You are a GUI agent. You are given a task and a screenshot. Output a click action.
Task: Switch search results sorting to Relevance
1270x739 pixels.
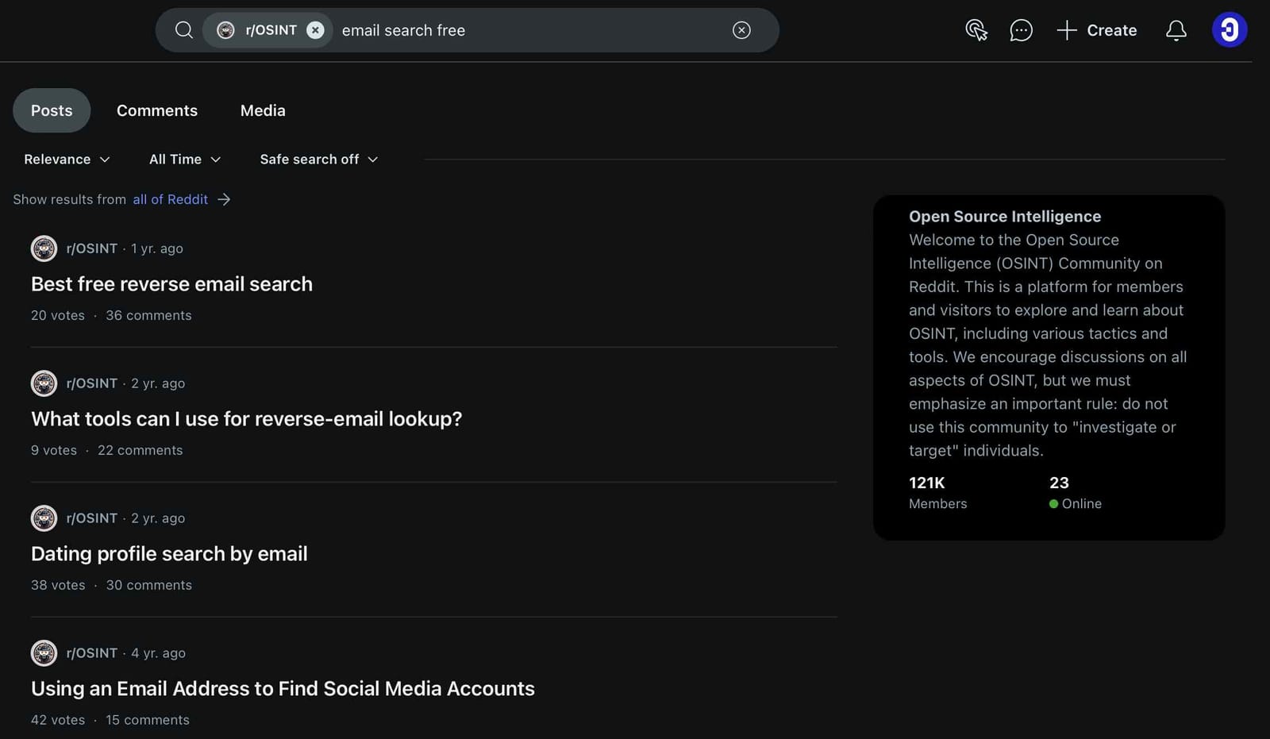[66, 159]
